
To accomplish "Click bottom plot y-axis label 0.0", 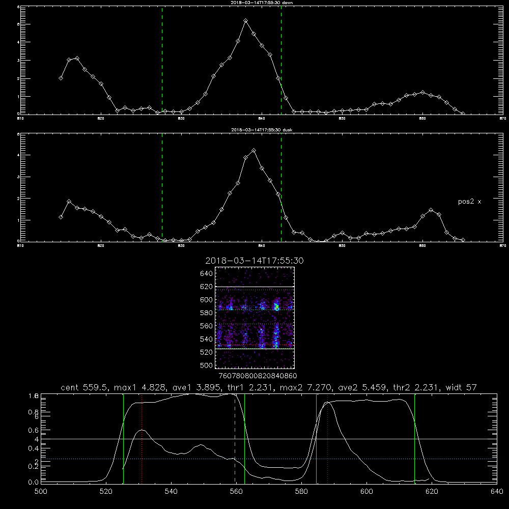I will pos(34,483).
